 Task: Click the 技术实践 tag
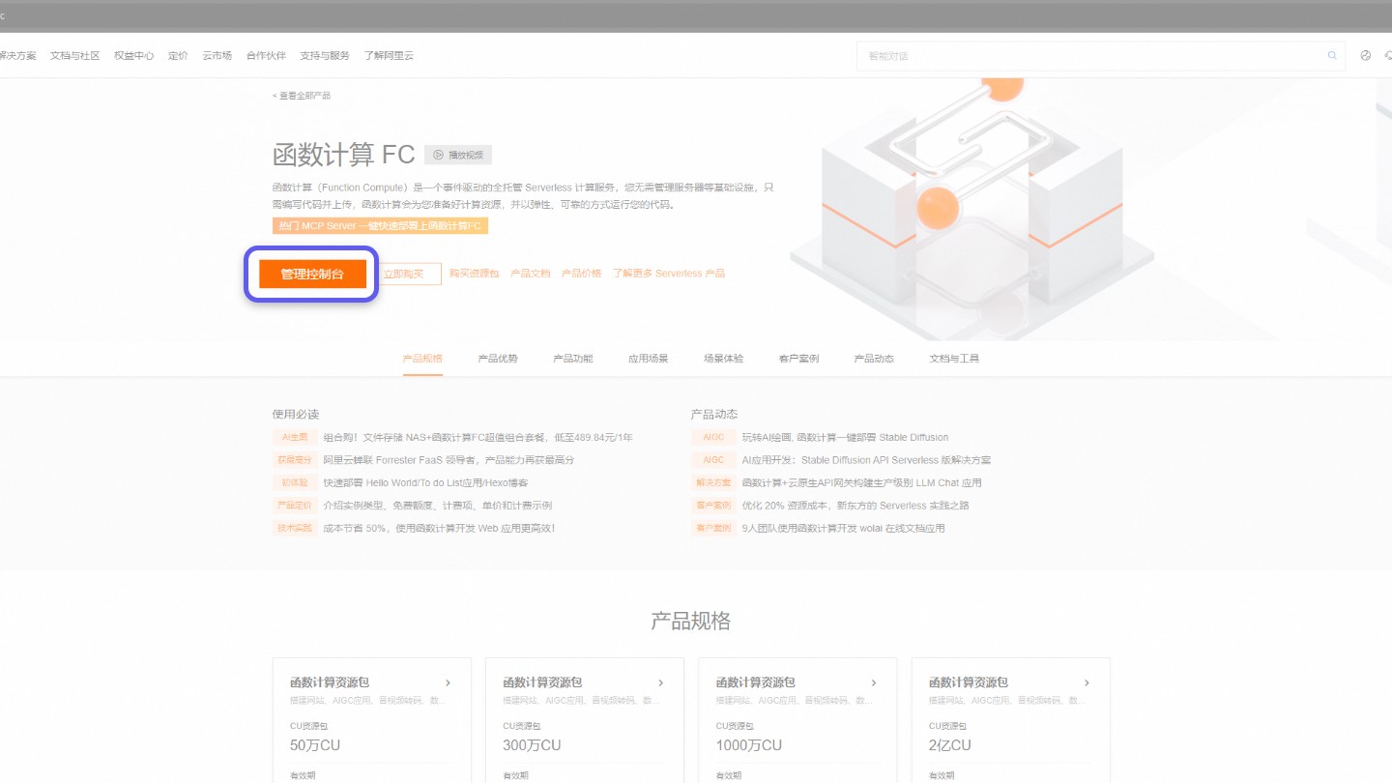(294, 528)
